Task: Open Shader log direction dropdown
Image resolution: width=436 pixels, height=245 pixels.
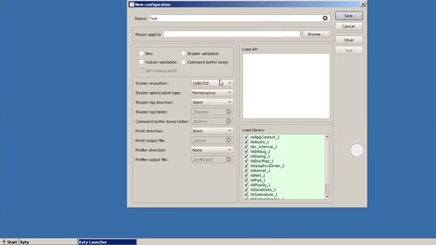Action: click(212, 102)
